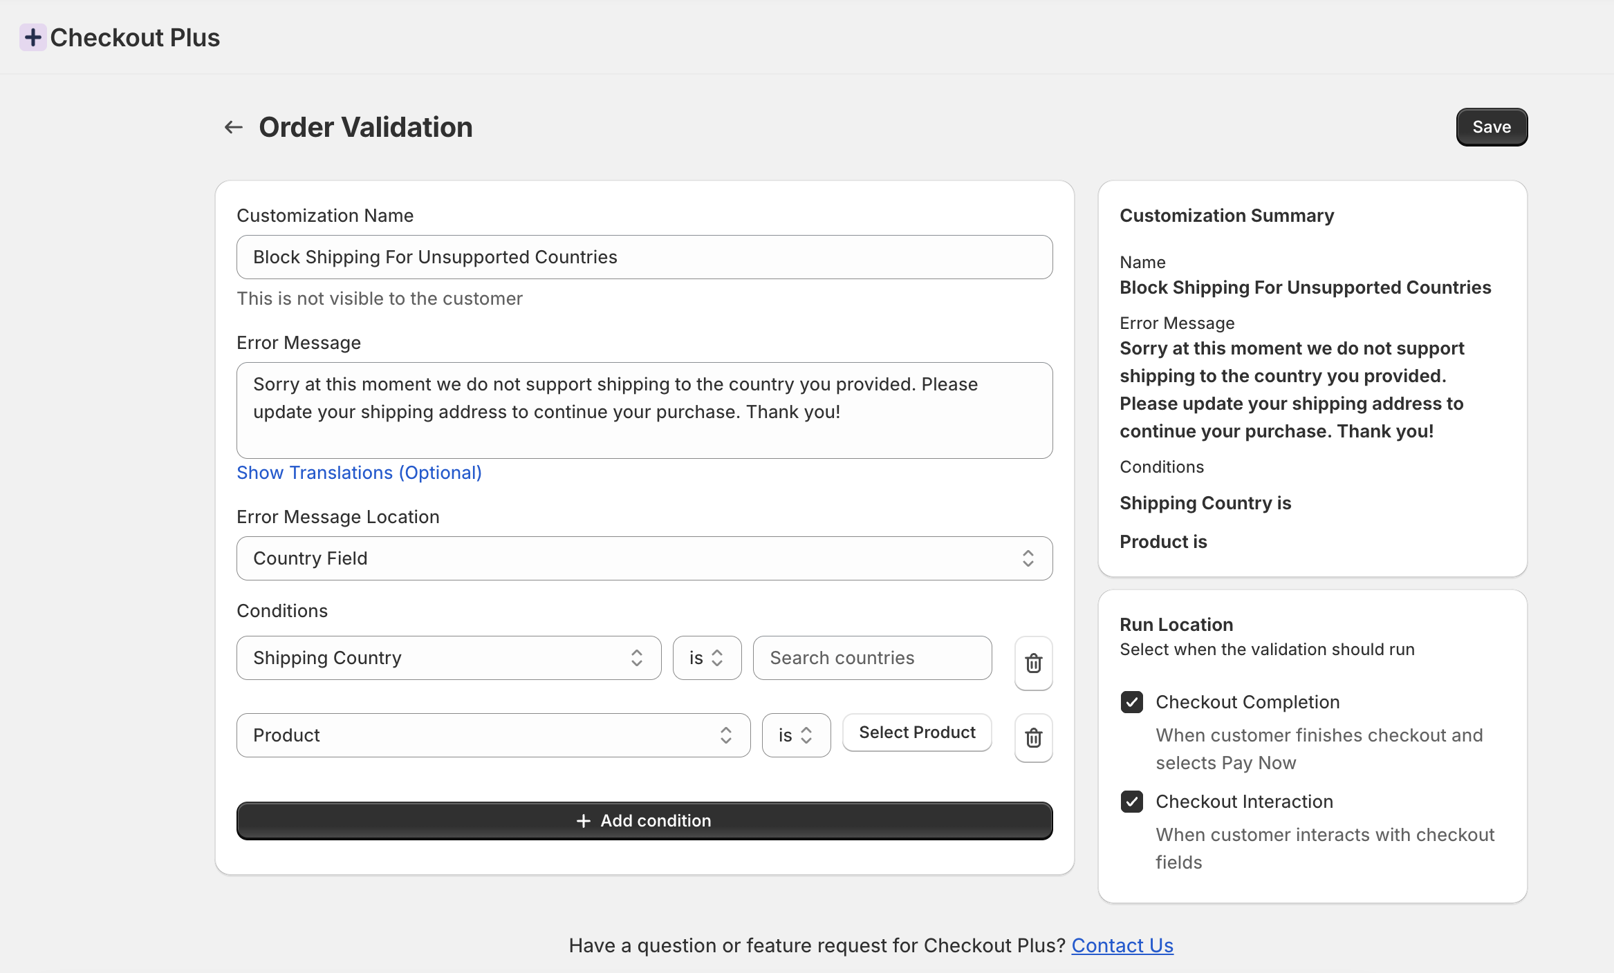
Task: Click the Customization Name text field
Action: coord(644,257)
